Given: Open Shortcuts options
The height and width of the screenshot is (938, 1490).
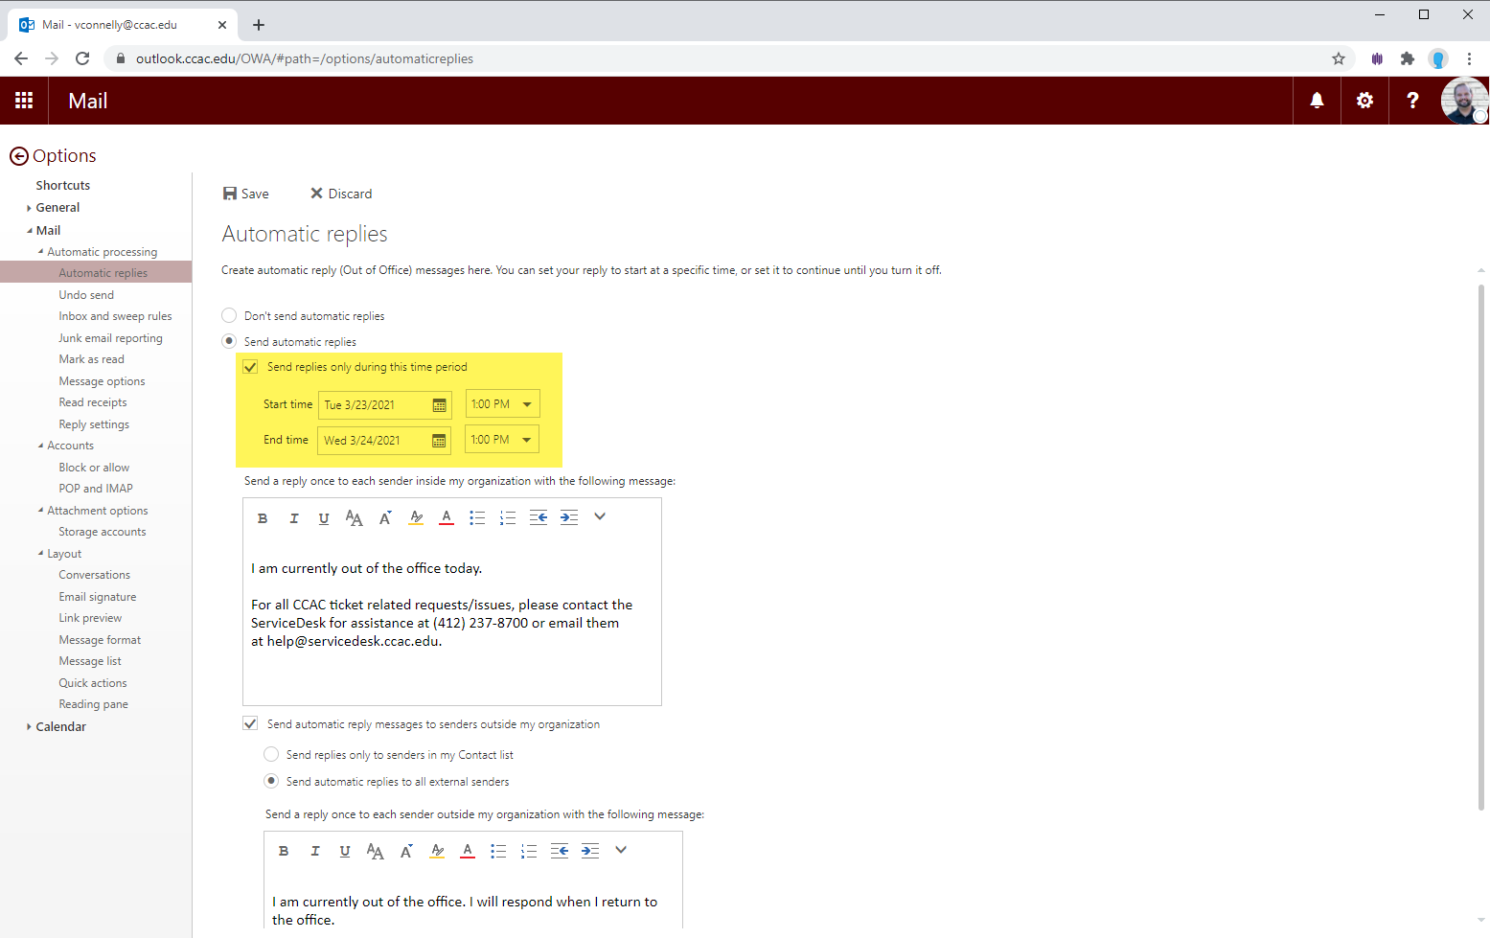Looking at the screenshot, I should tap(63, 186).
